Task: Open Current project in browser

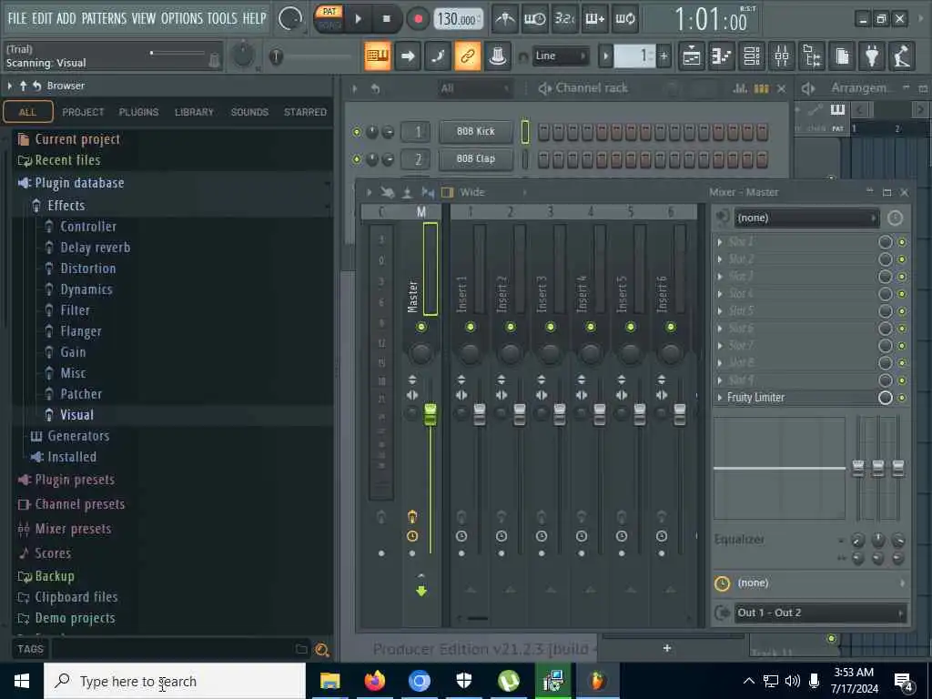Action: 77,139
